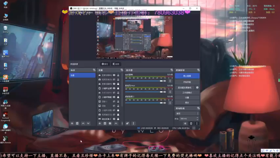
Task: Move the scene up with arrow icon
Action: pos(83,124)
